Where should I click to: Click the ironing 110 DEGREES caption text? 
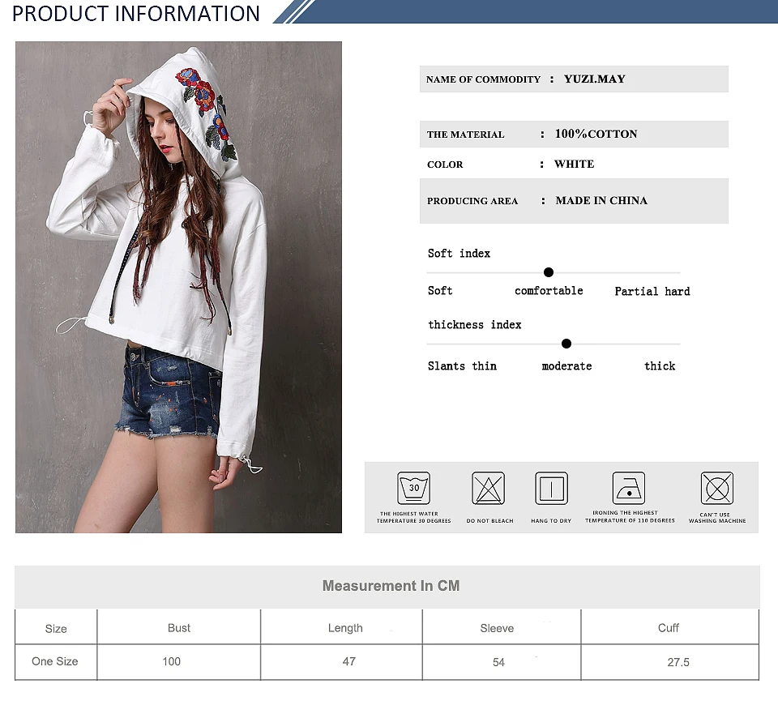click(x=630, y=516)
